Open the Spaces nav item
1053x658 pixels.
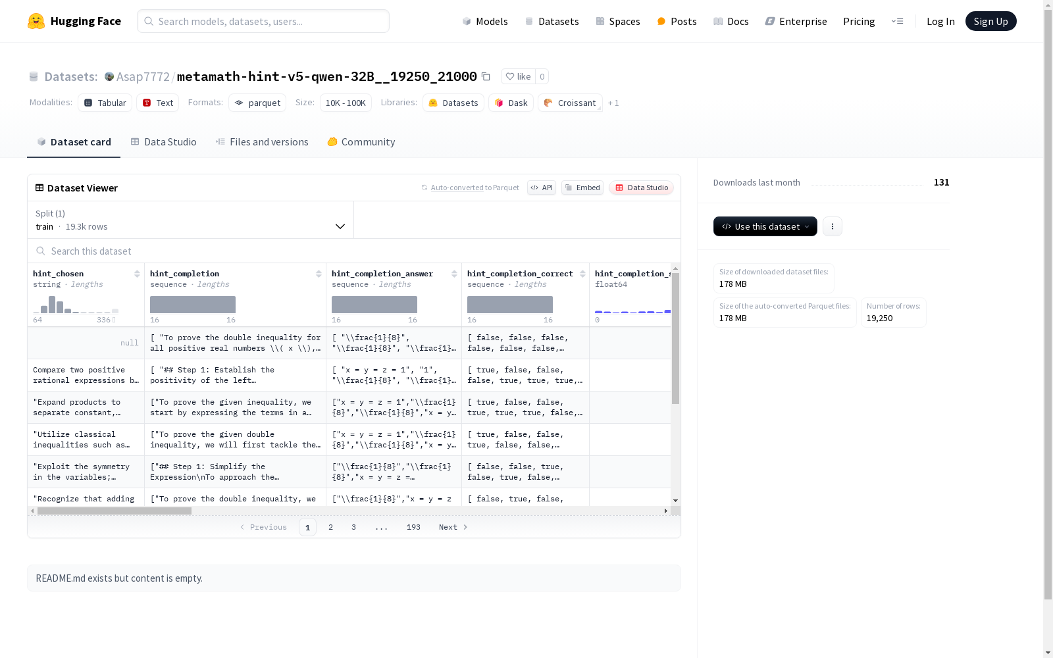point(618,21)
